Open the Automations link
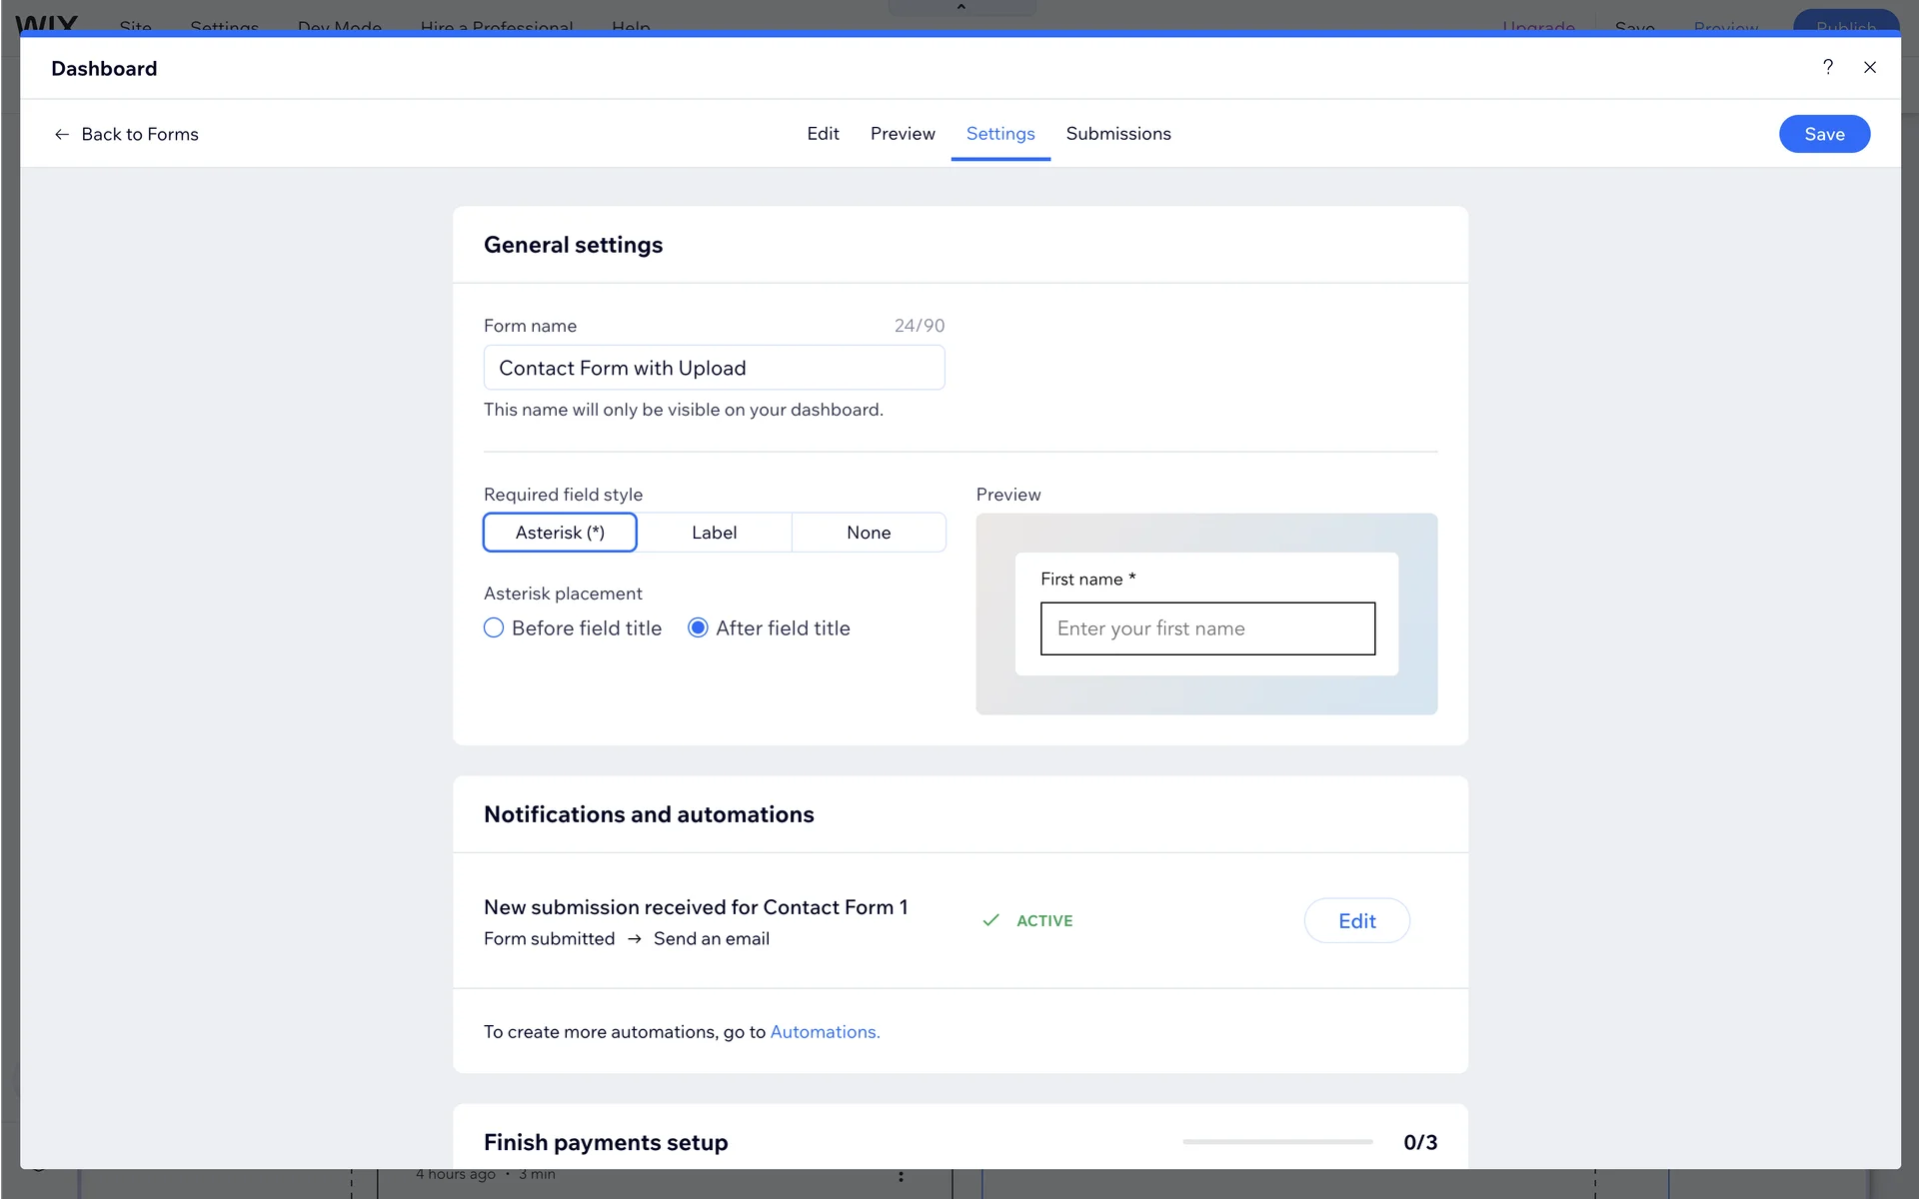 coord(825,1032)
